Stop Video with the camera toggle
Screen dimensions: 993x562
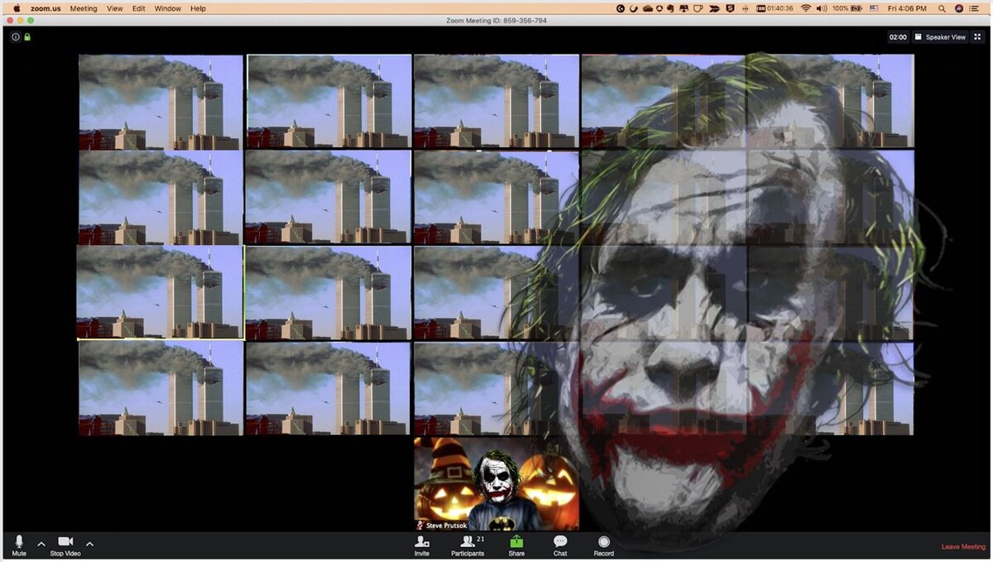pyautogui.click(x=65, y=545)
